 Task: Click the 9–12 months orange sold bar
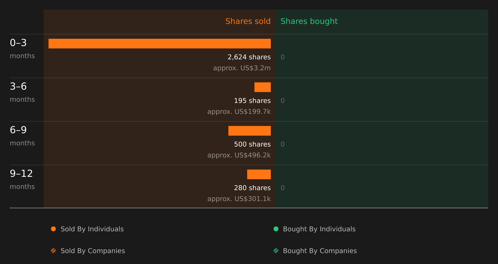[259, 174]
